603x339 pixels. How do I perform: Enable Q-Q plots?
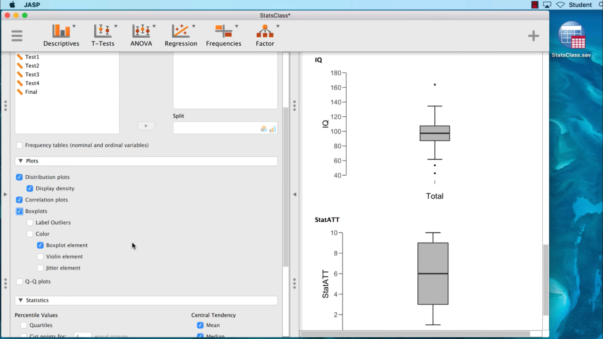tap(19, 282)
